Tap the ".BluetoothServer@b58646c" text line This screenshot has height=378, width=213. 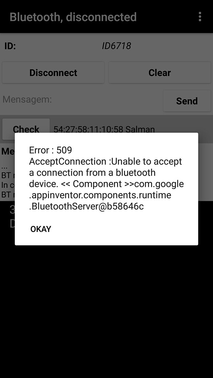86,206
